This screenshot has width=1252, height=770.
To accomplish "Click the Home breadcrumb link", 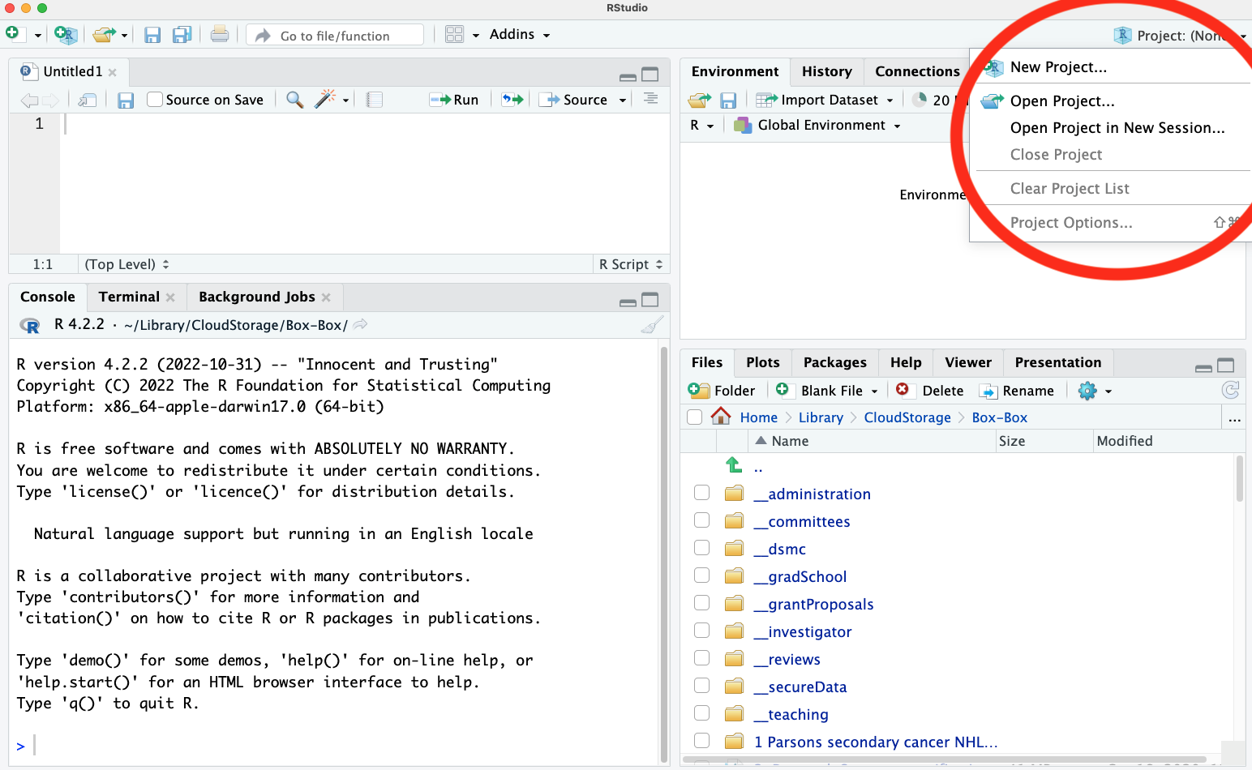I will coord(758,417).
